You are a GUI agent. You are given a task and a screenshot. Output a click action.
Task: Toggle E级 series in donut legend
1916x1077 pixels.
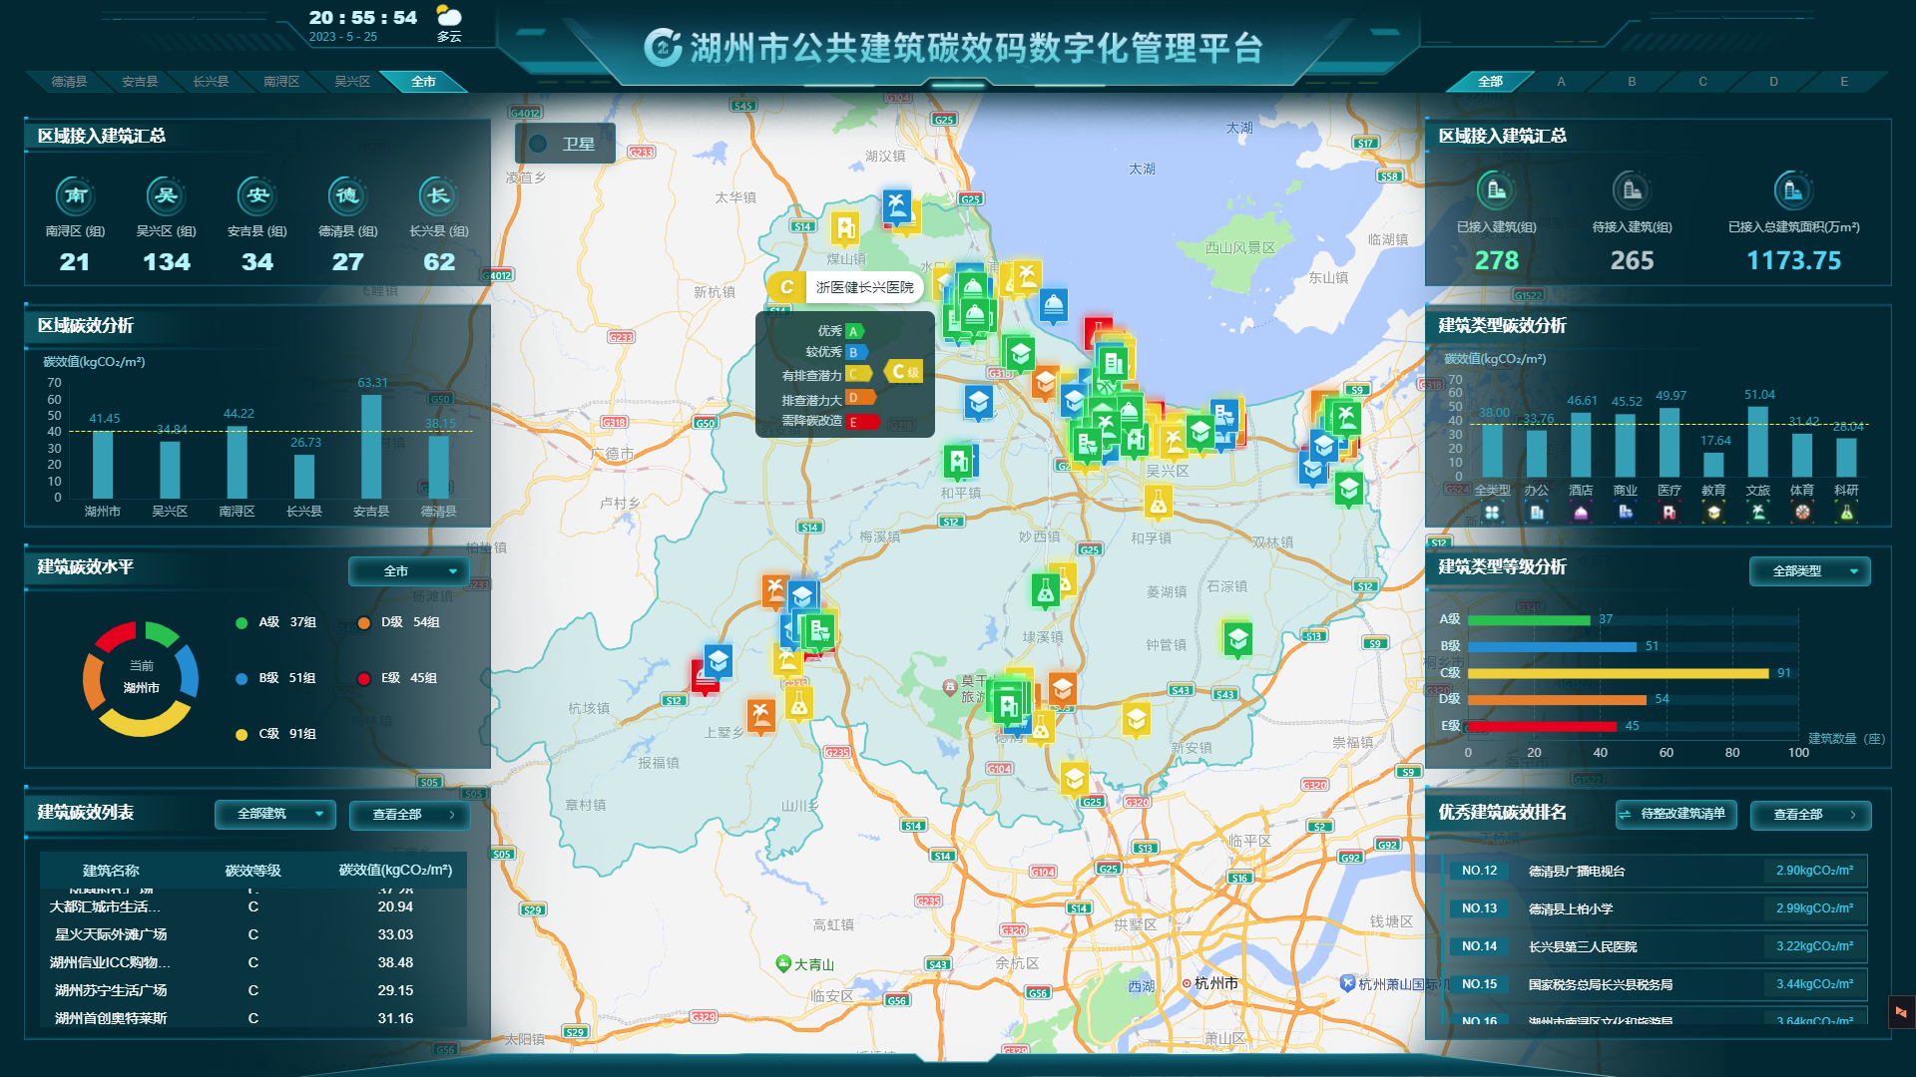tap(399, 678)
